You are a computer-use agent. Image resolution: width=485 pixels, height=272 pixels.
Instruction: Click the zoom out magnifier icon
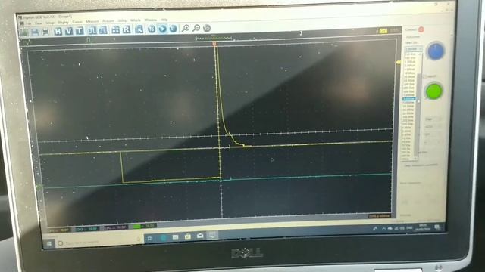[x=196, y=28]
